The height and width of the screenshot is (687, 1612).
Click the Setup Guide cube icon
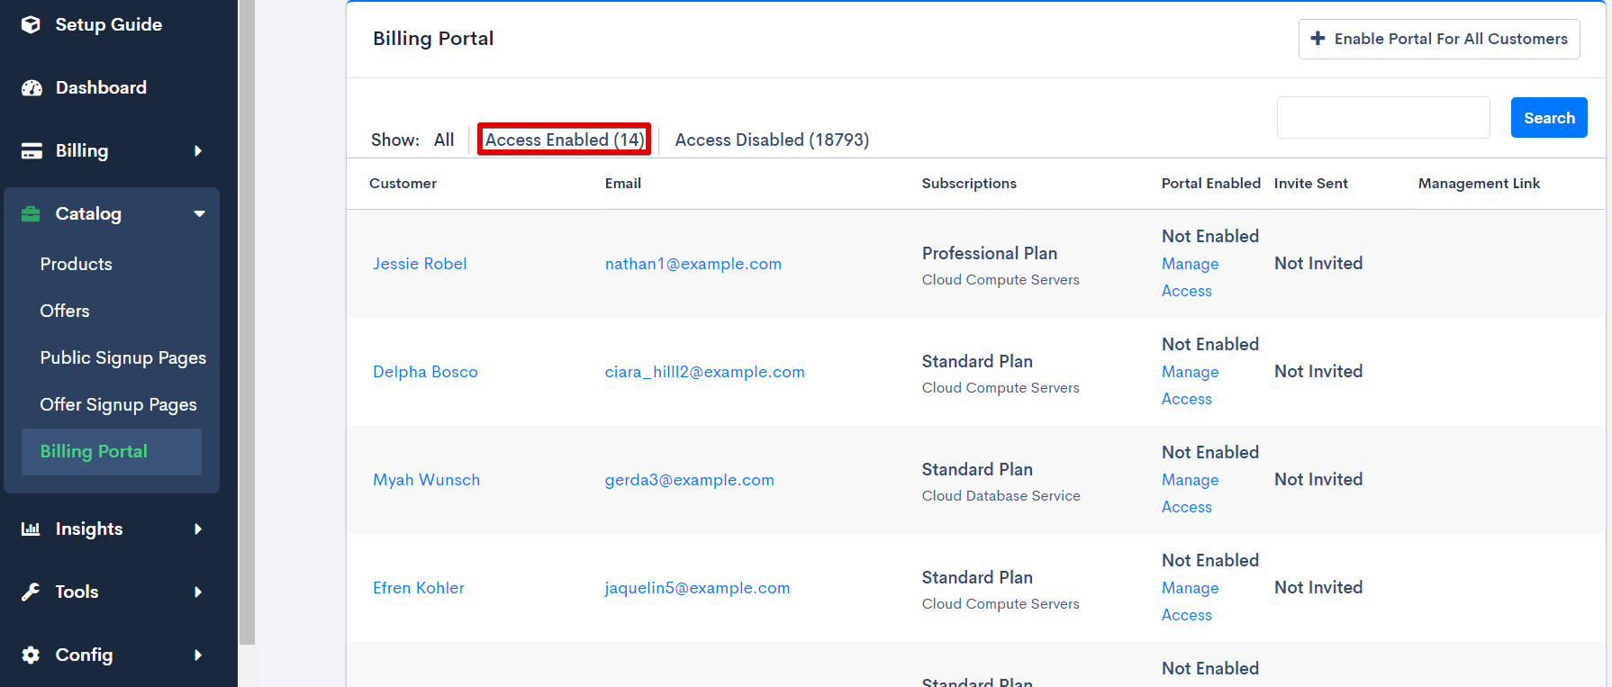click(x=31, y=24)
